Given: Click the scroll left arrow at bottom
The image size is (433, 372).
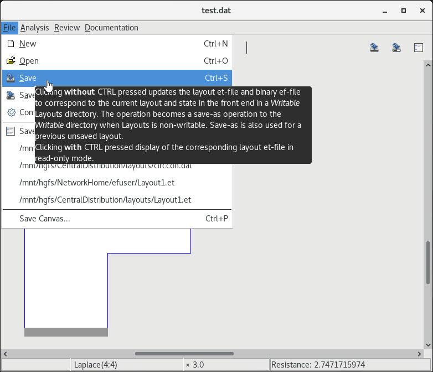Looking at the screenshot, I should click(x=5, y=354).
